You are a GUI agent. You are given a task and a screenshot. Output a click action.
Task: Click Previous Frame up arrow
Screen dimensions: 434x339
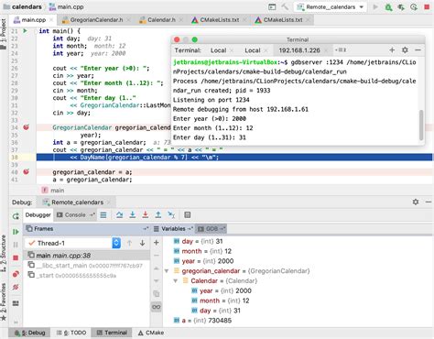point(129,243)
